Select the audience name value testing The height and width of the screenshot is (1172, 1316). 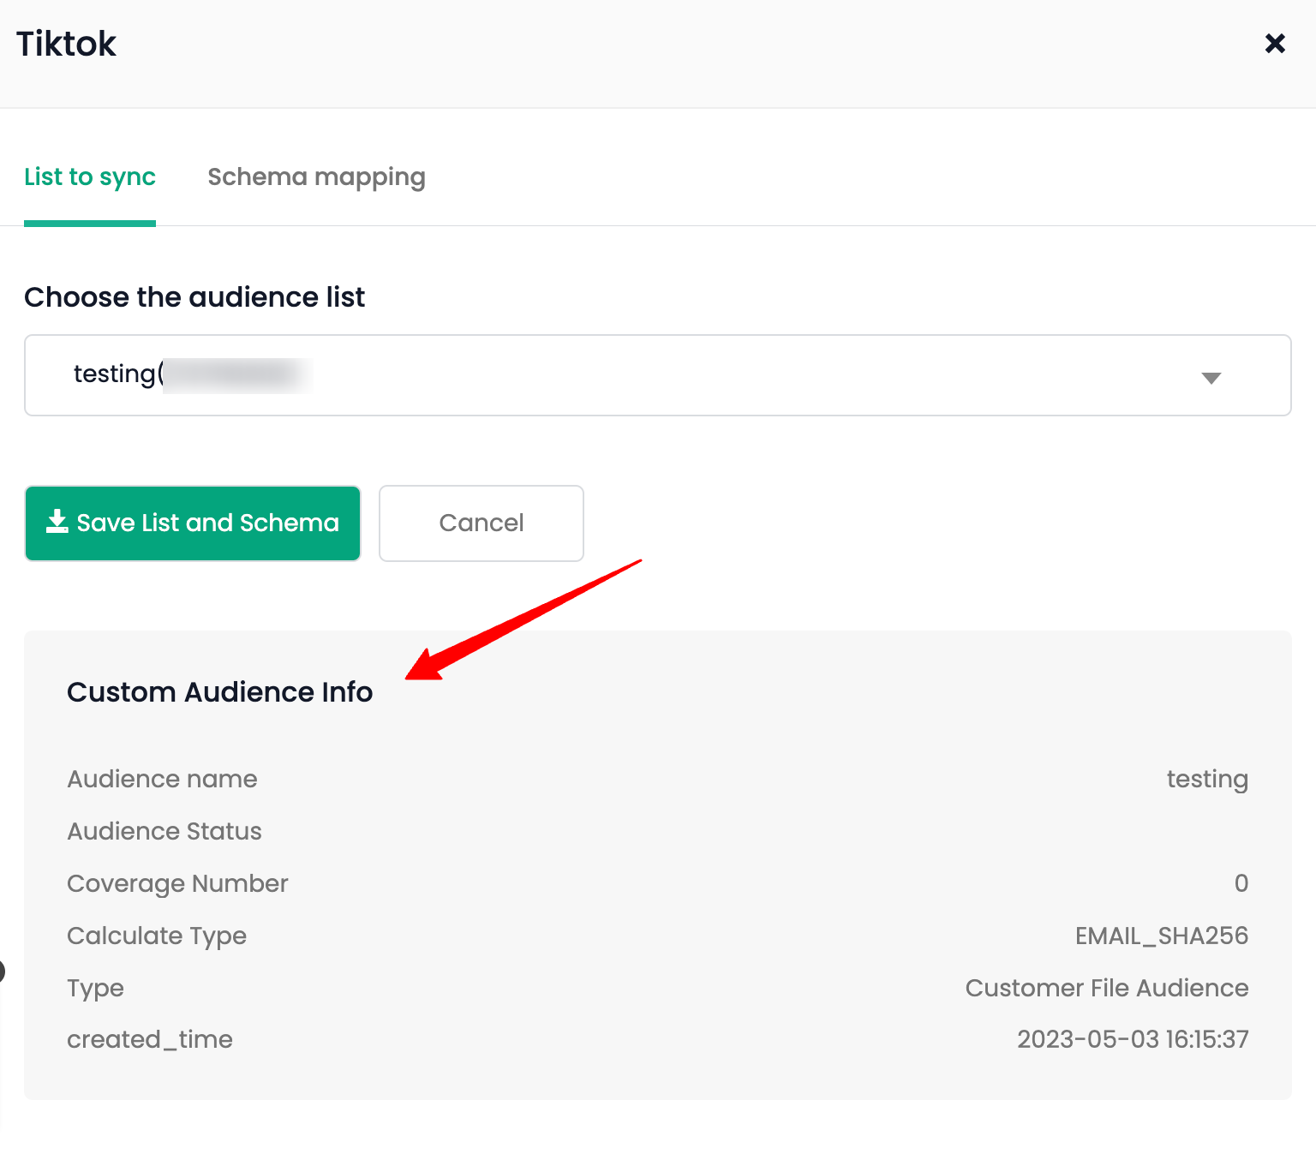click(x=1207, y=779)
